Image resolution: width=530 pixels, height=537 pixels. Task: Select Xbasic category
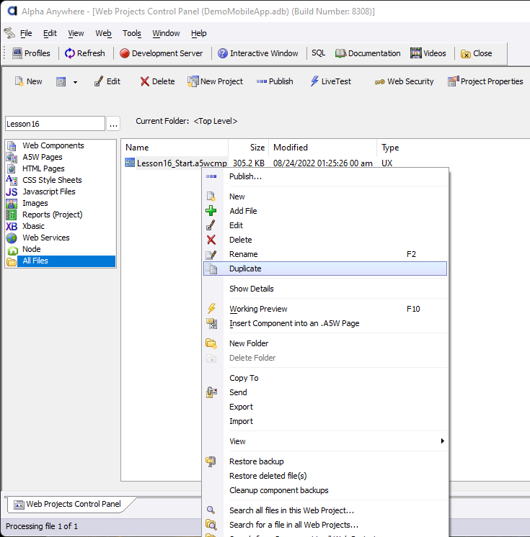coord(33,226)
